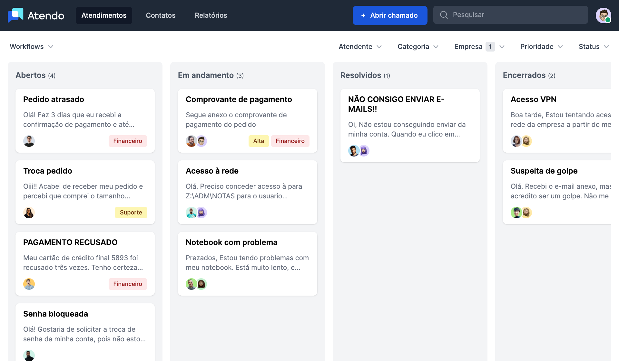619x361 pixels.
Task: Expand the Prioridade filter dropdown
Action: 541,47
